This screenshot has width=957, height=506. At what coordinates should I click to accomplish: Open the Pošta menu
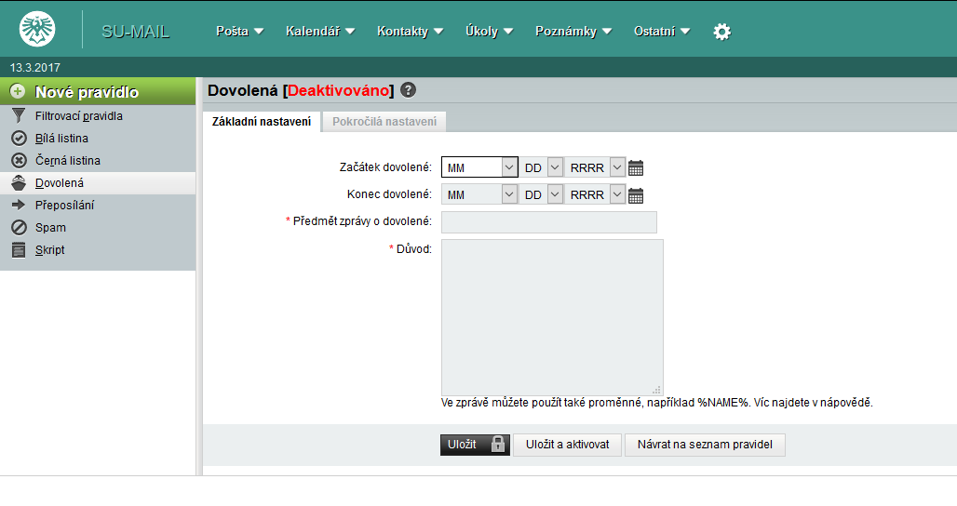click(239, 31)
